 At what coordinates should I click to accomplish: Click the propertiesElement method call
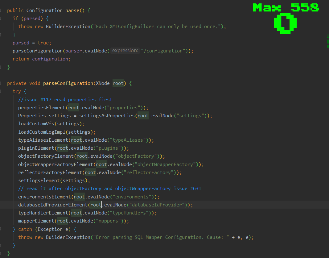(x=42, y=108)
